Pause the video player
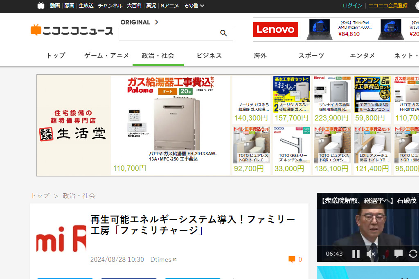Screen dimensions: 419x279 (356, 254)
